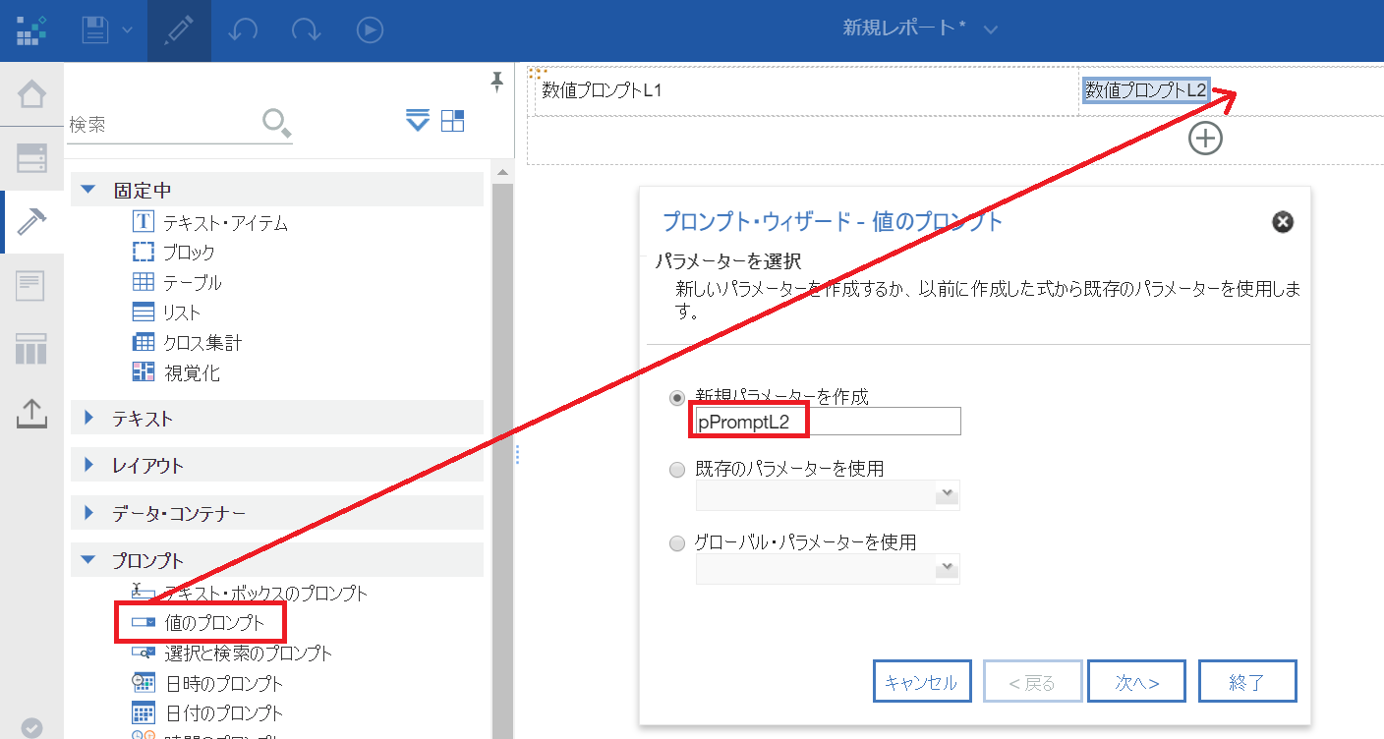
Task: Select 既存のパラメーターを使用 radio button
Action: tap(676, 470)
